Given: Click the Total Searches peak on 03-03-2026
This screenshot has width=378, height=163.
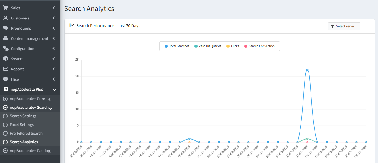Looking at the screenshot, I should [307, 70].
